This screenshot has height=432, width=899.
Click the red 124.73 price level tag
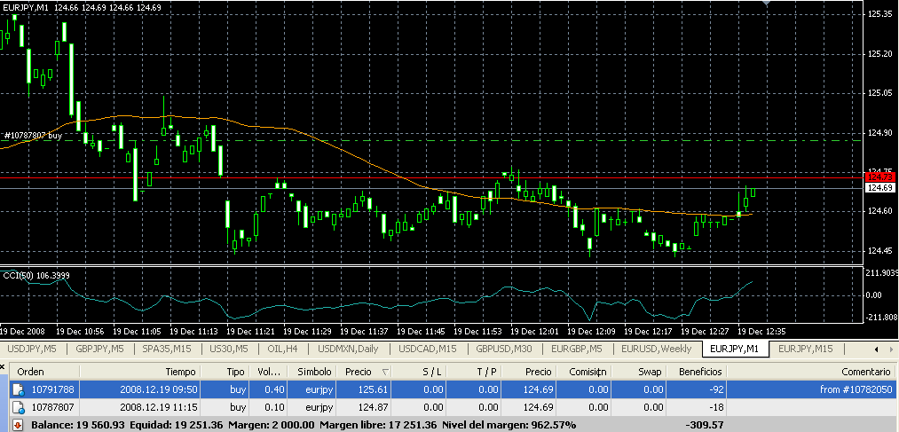pyautogui.click(x=879, y=178)
